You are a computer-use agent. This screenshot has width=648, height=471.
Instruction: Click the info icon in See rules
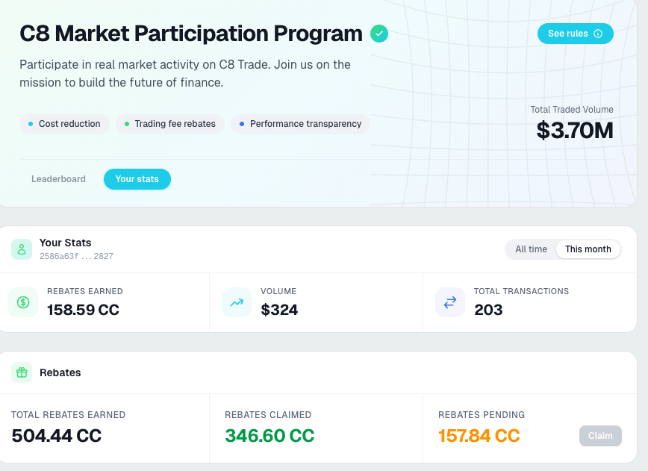598,34
